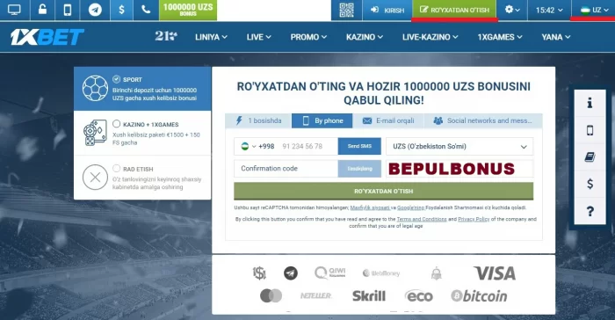Open the 15:42 time dropdown
Screen dimensions: 615x320
click(549, 10)
